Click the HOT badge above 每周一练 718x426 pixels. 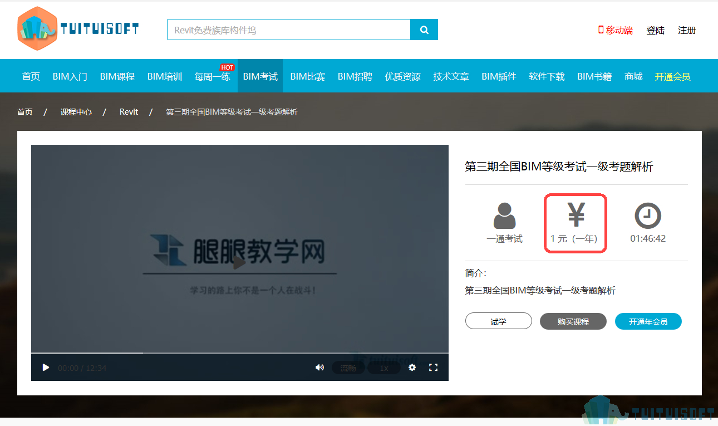coord(227,67)
